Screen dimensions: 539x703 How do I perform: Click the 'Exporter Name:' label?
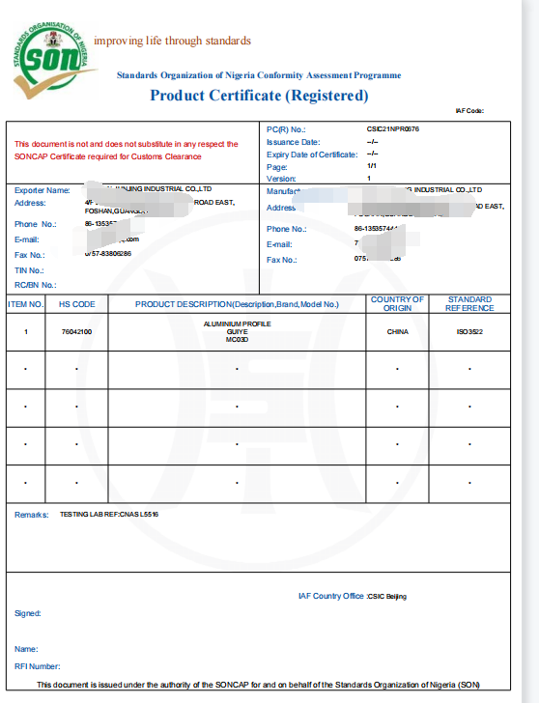43,190
